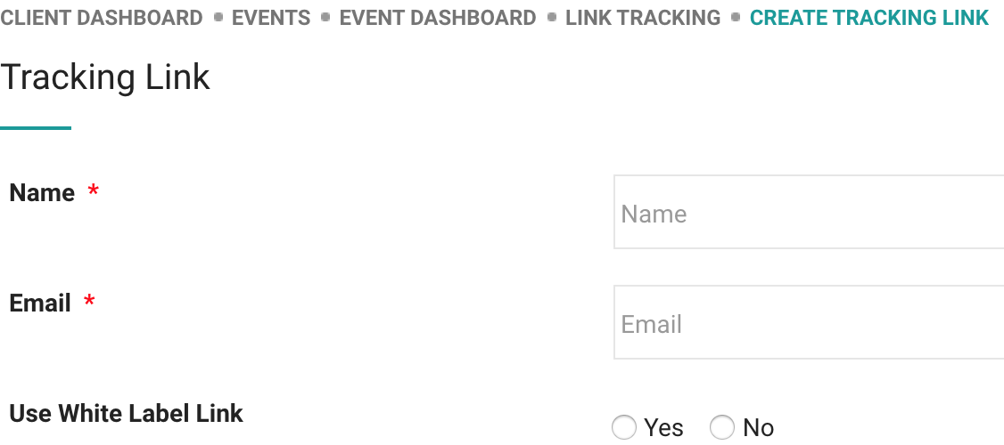
Task: Click the Use White Label Link label
Action: (x=126, y=413)
